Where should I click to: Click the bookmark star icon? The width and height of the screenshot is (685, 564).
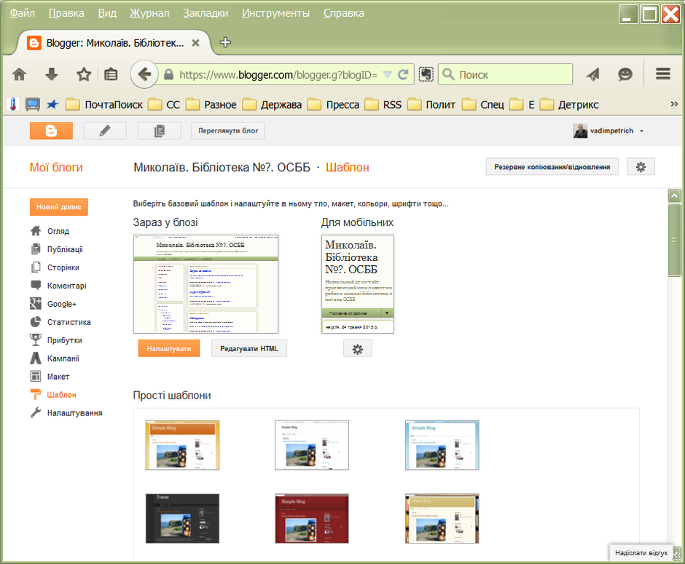[x=84, y=75]
